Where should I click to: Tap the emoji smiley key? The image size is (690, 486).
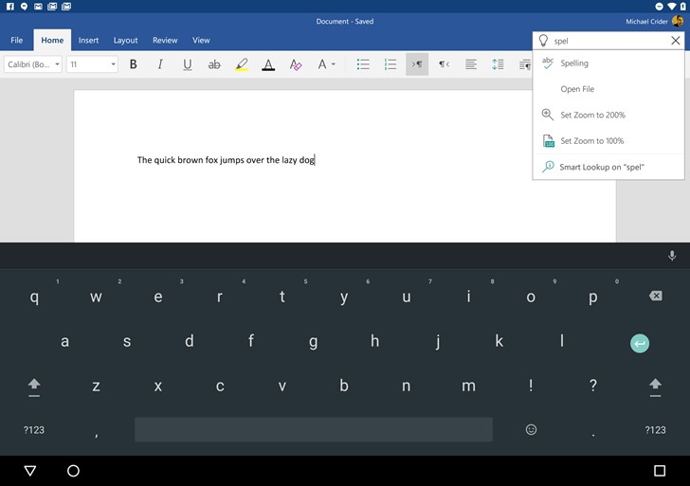click(x=531, y=430)
